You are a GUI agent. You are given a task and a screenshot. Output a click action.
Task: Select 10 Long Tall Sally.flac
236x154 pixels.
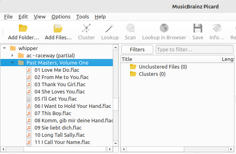click(59, 135)
